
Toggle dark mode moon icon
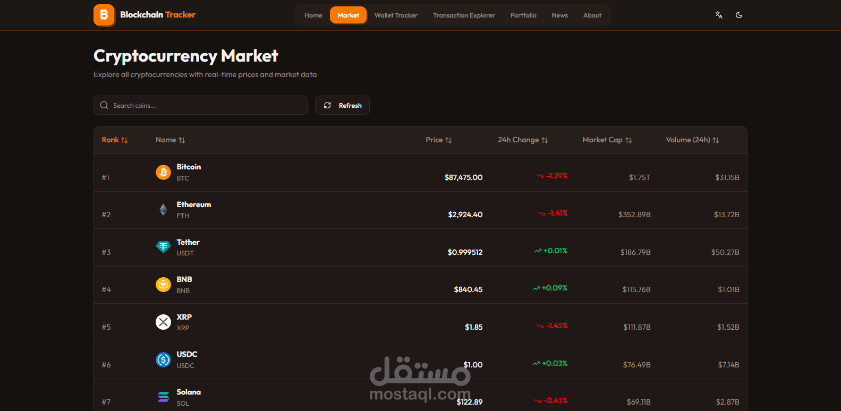[x=739, y=15]
